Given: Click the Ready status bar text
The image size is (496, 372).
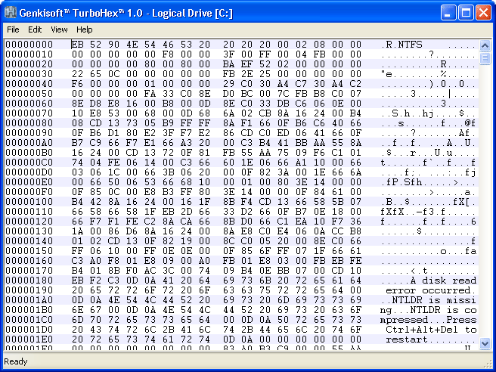Looking at the screenshot, I should pyautogui.click(x=16, y=361).
